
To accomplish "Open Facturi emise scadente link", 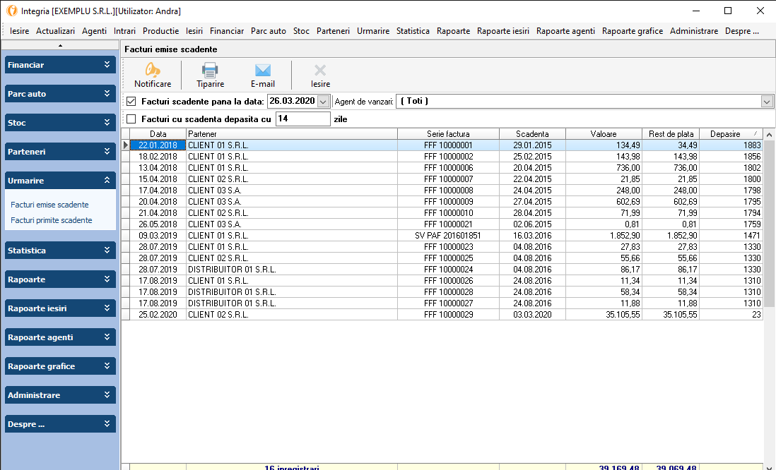I will [49, 205].
